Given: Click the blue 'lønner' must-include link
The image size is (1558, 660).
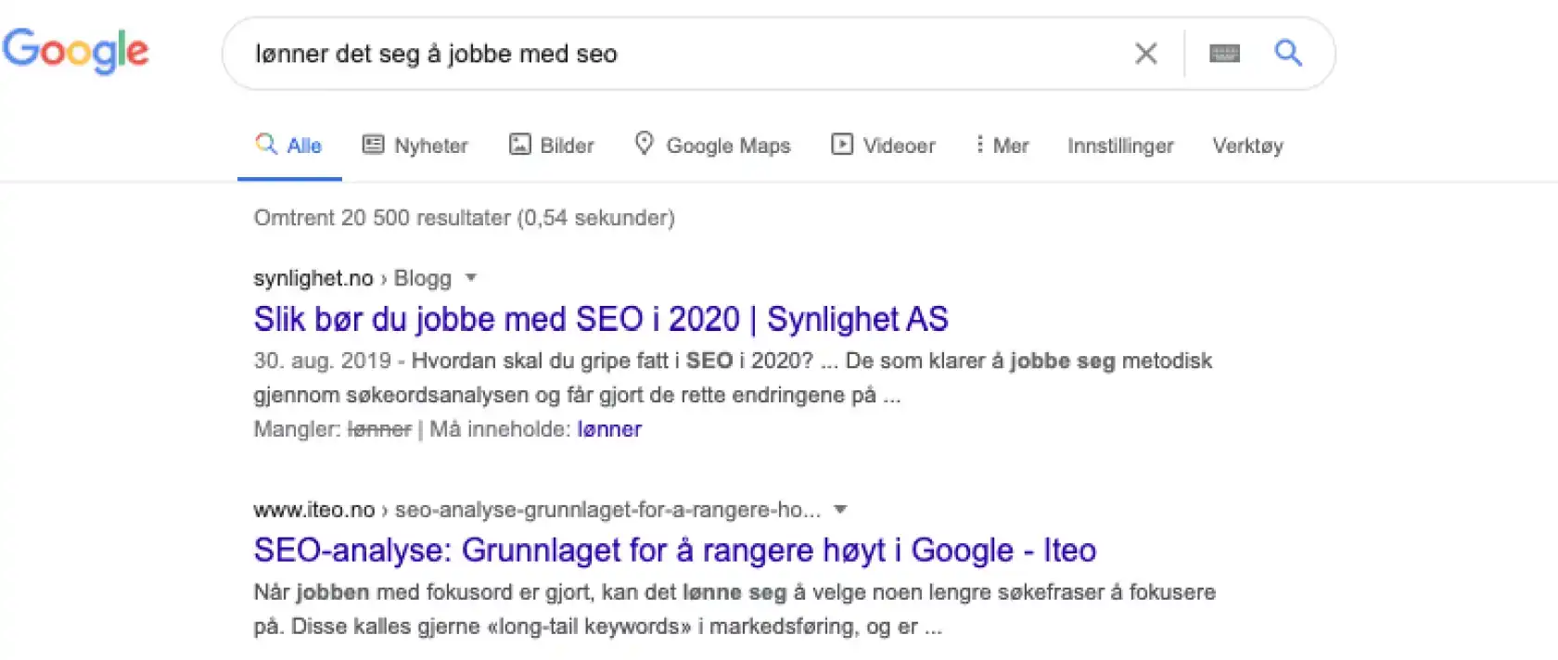Looking at the screenshot, I should click(609, 429).
